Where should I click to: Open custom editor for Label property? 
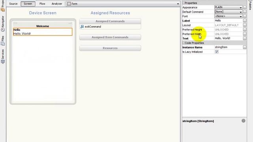[x=245, y=21]
